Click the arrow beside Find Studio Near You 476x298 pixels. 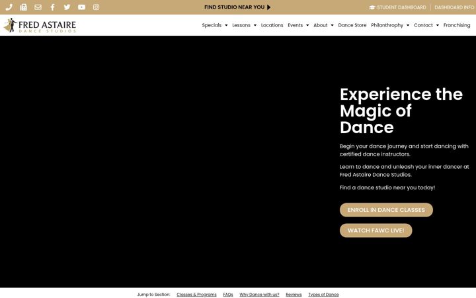point(268,7)
